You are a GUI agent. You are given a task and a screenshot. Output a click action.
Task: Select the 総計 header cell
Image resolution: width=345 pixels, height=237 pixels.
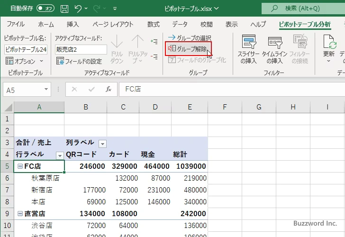190,154
